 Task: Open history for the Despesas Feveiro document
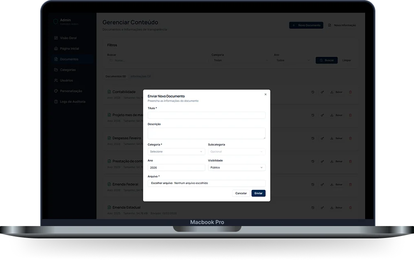point(313,139)
